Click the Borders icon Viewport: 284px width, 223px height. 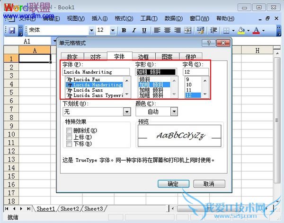coord(226,30)
